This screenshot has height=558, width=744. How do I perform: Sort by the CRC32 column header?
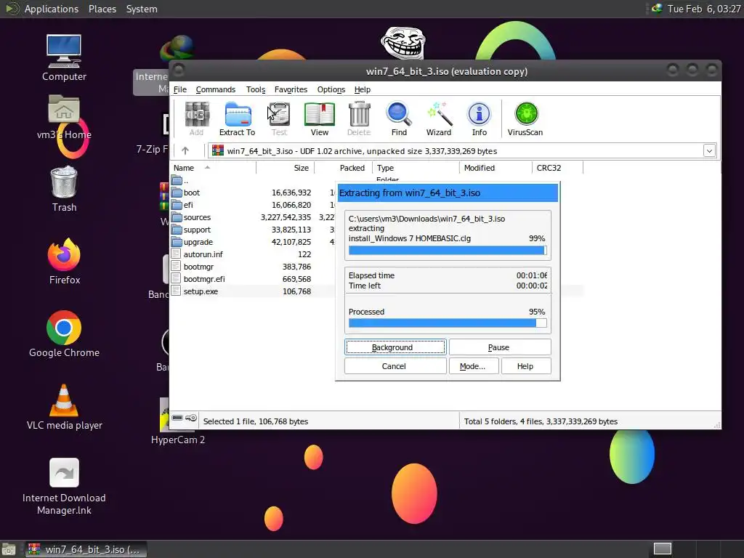pos(557,168)
